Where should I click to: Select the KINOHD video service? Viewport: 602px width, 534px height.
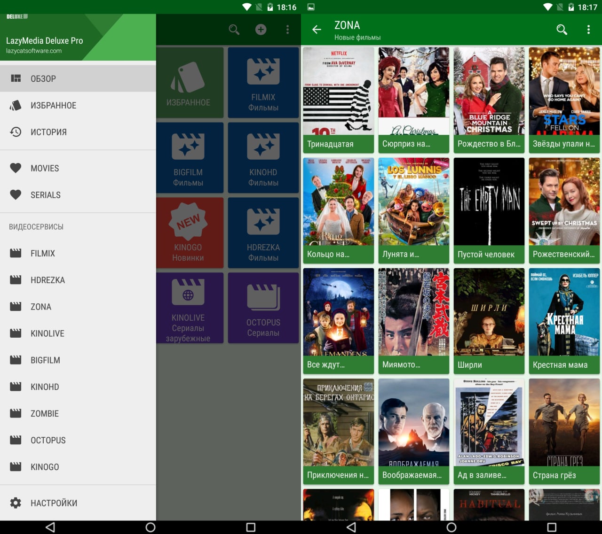pyautogui.click(x=78, y=387)
